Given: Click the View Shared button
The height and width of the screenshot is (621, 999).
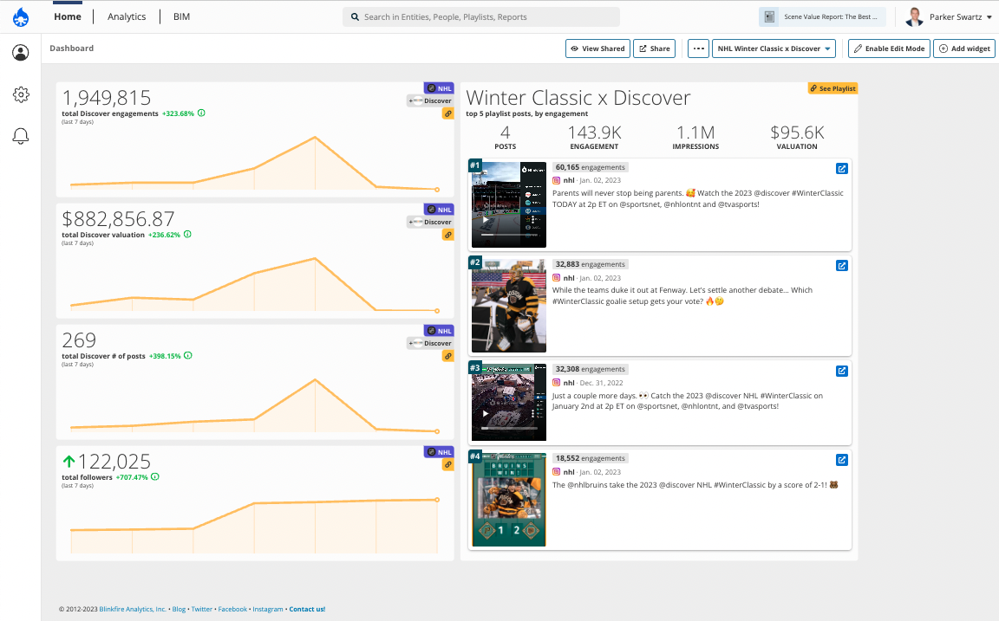Looking at the screenshot, I should [x=597, y=49].
